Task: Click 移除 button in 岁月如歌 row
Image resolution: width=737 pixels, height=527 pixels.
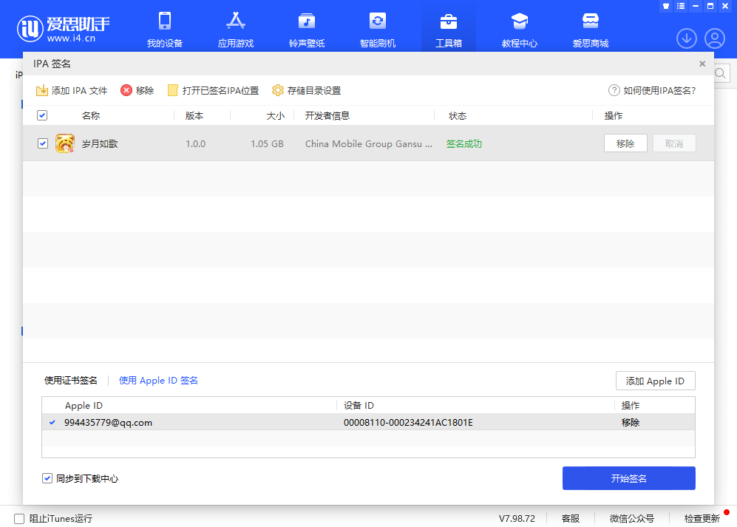Action: coord(625,143)
